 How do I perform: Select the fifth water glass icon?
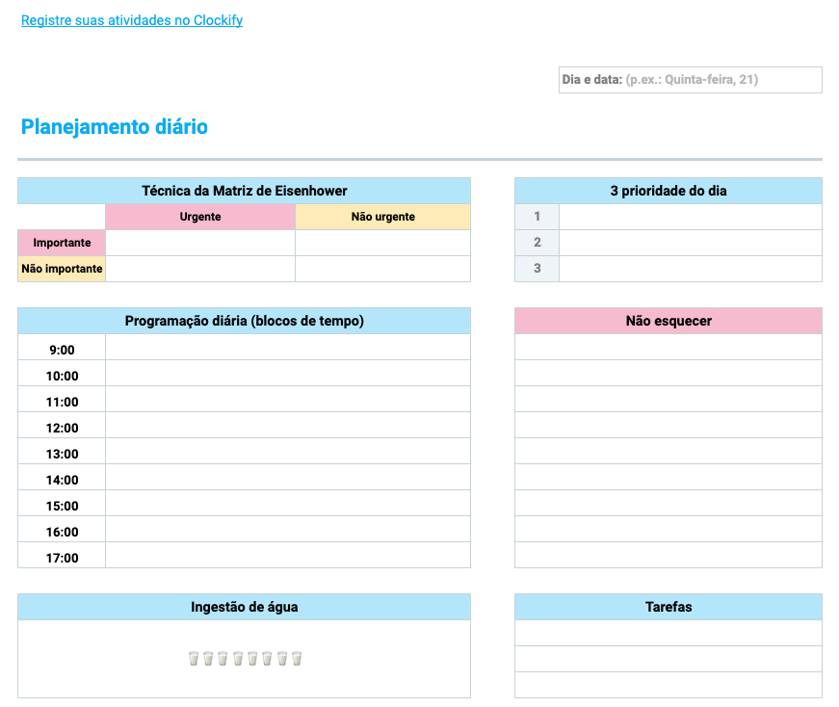[x=251, y=659]
